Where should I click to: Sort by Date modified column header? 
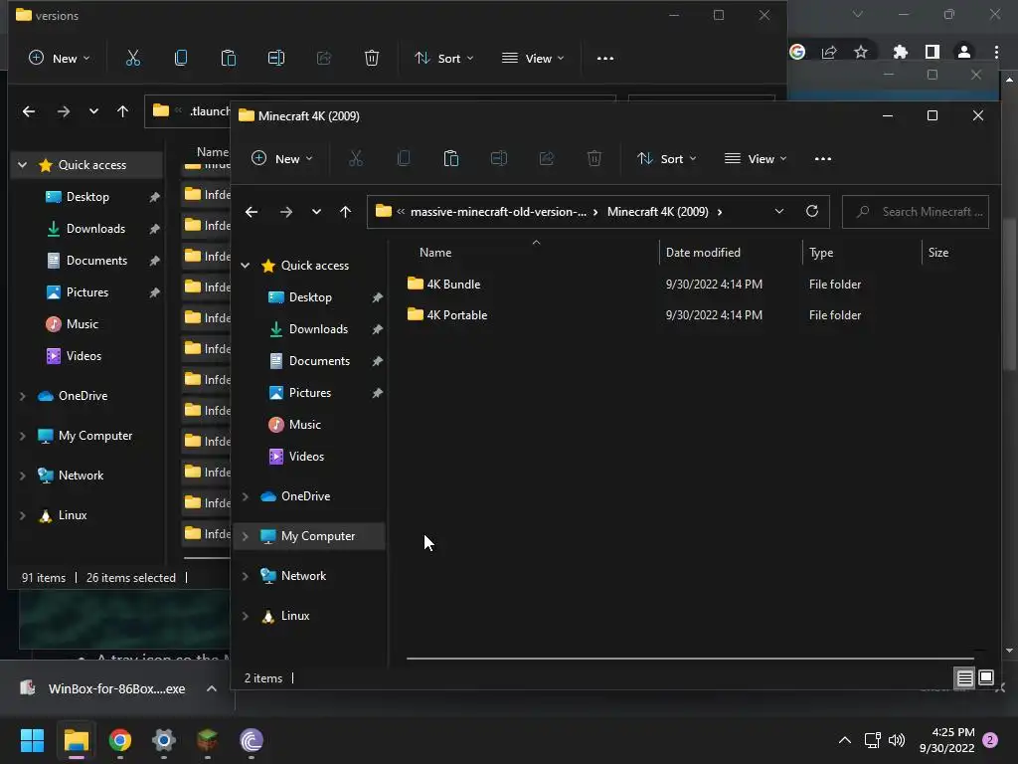(x=703, y=253)
